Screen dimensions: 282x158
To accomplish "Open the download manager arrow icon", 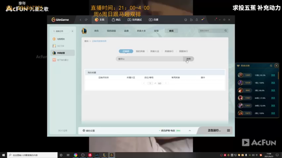I will (197, 20).
